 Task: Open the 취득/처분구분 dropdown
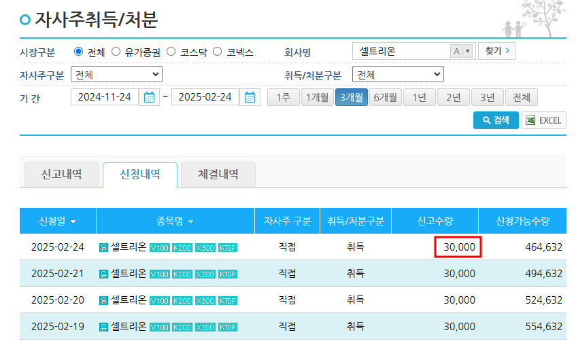[398, 75]
